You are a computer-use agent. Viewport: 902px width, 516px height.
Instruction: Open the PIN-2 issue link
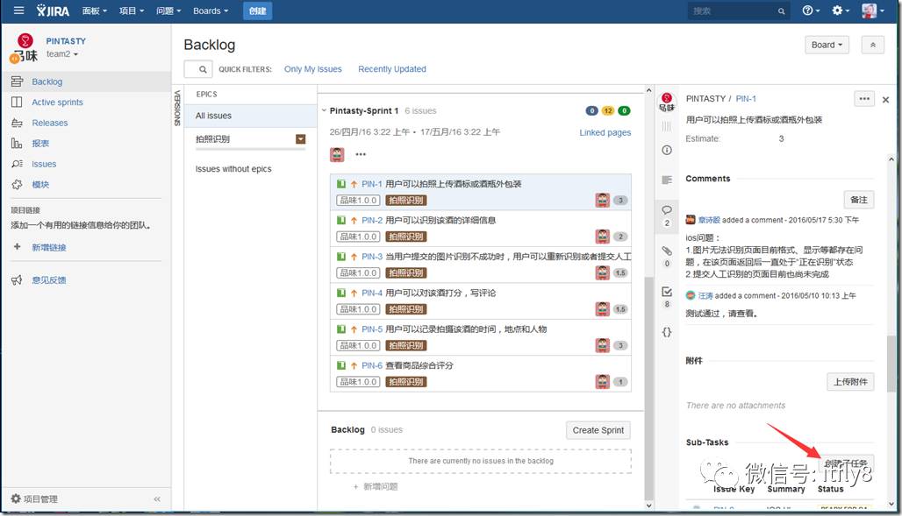pyautogui.click(x=372, y=220)
